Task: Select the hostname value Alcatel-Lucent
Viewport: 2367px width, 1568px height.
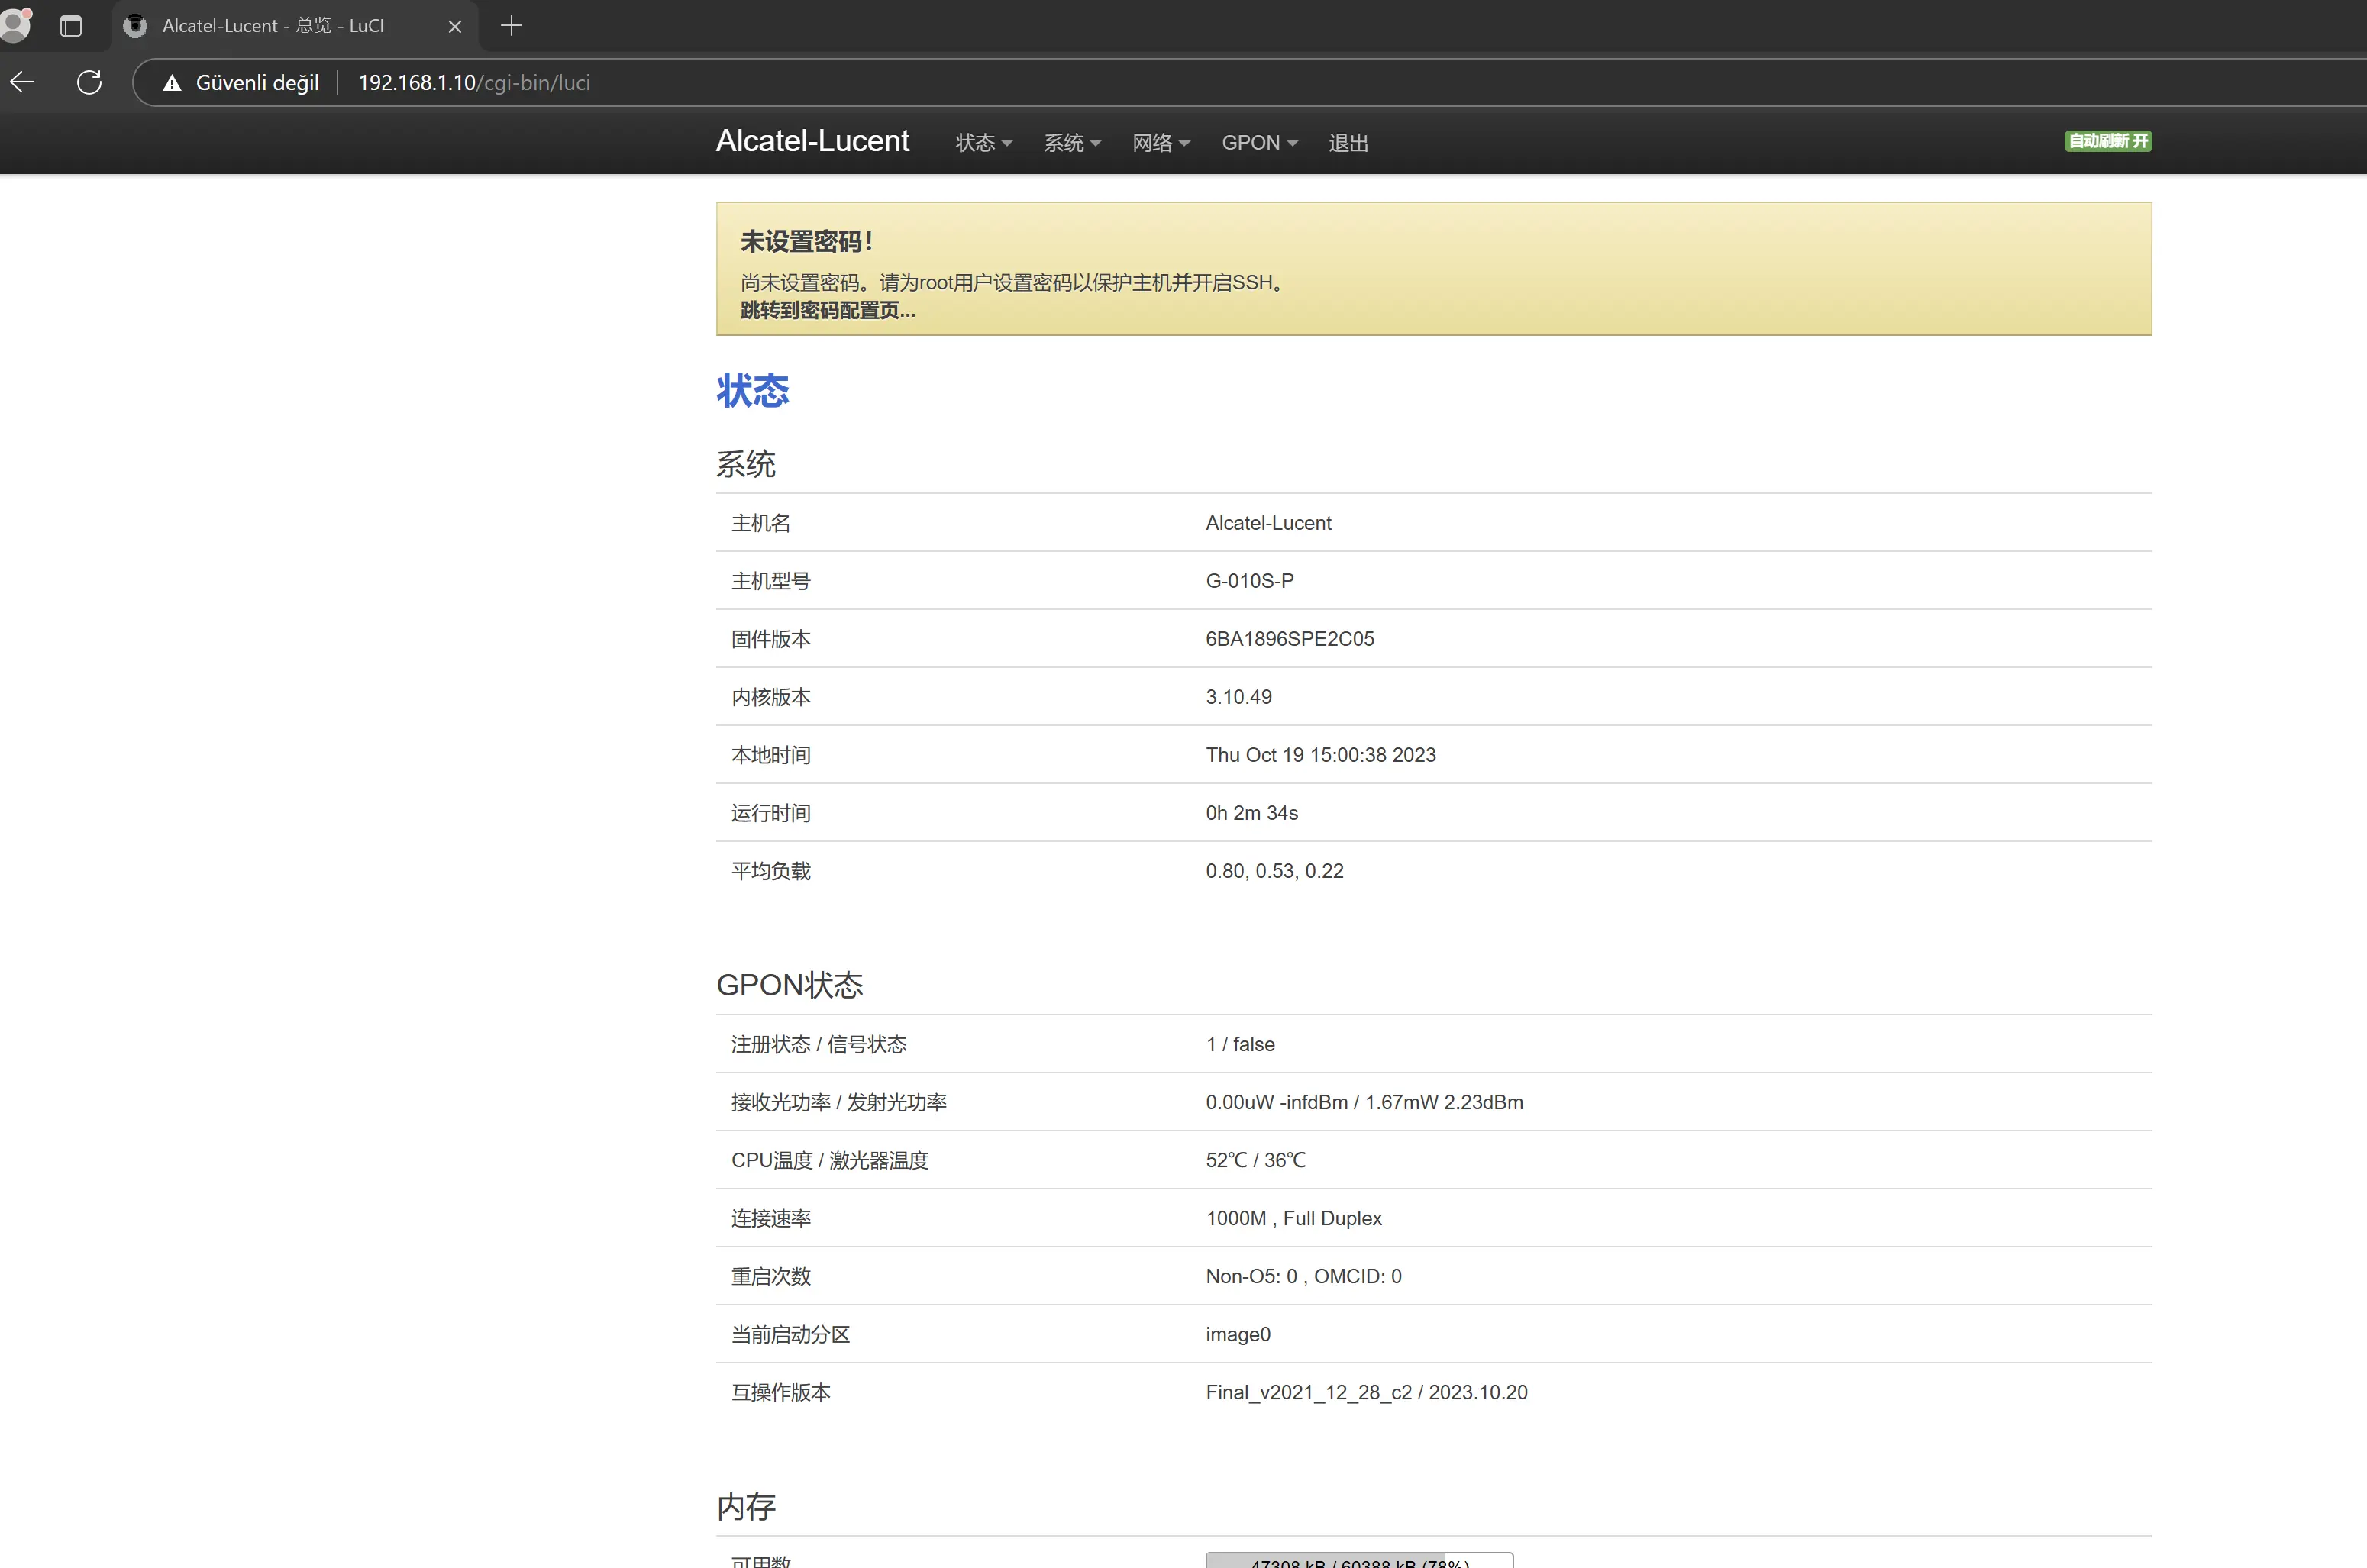Action: (x=1268, y=523)
